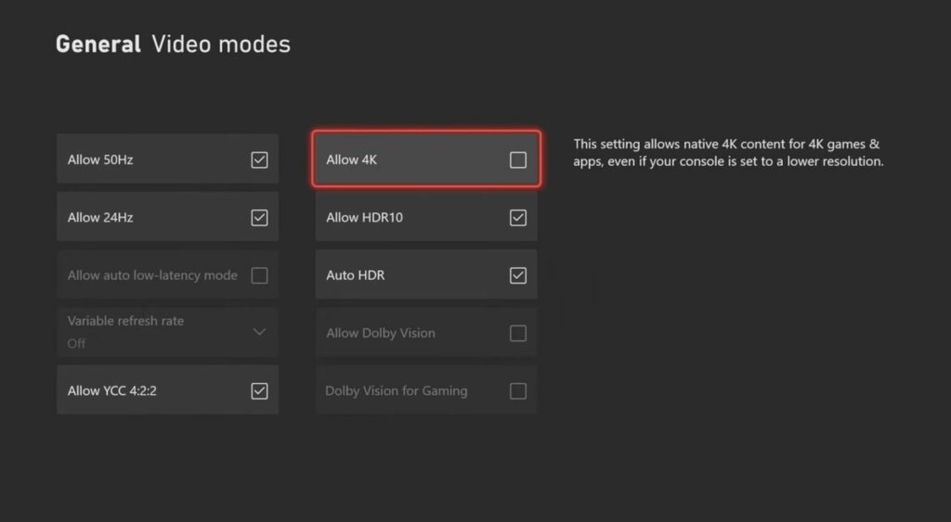Toggle the Allow 50Hz checkbox
Image resolution: width=951 pixels, height=522 pixels.
click(259, 160)
